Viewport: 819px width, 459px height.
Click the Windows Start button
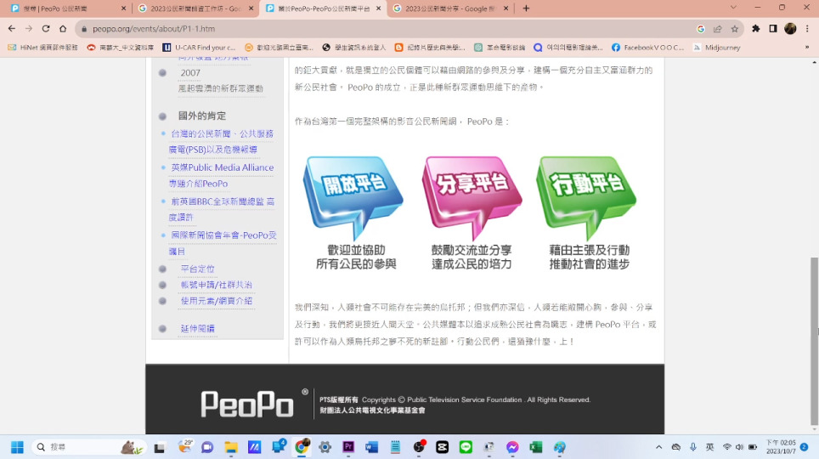(x=17, y=447)
